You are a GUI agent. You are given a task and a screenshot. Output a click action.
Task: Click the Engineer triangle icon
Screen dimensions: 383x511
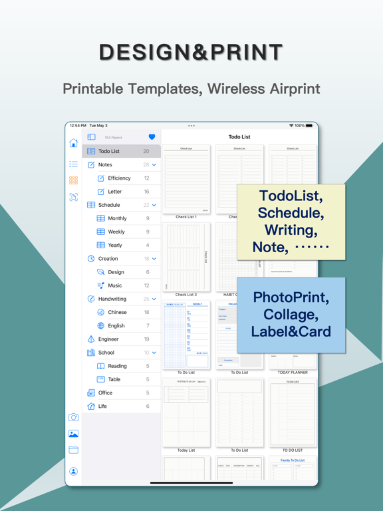91,339
